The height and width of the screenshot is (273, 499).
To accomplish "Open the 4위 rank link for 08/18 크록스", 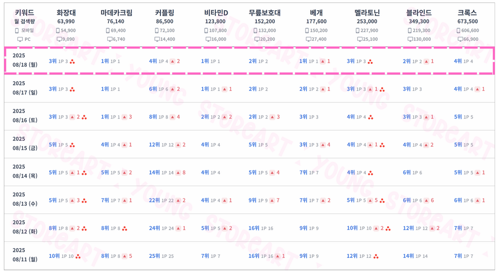I will tap(458, 61).
